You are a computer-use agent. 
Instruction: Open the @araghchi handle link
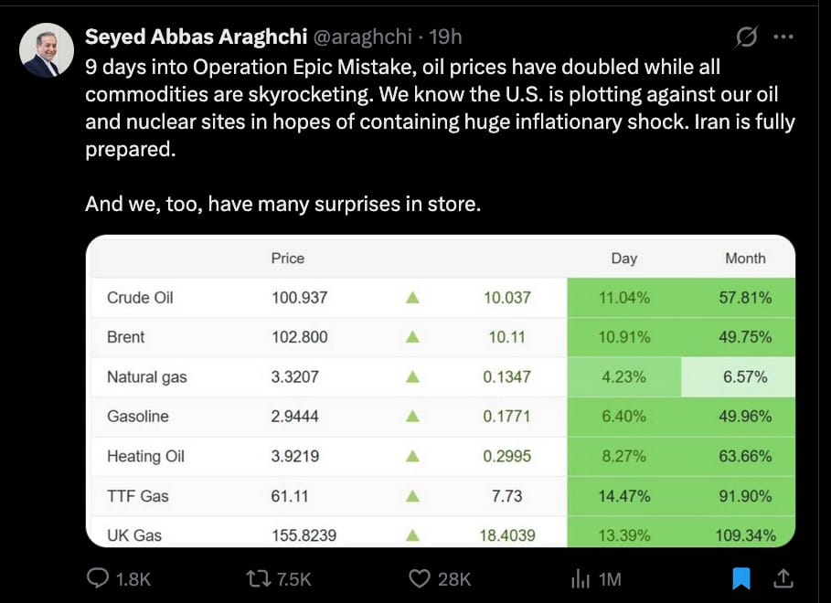click(361, 37)
